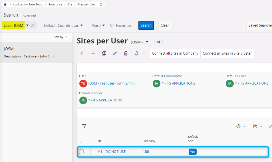The height and width of the screenshot is (162, 272).
Task: Go to Enterprise breadcrumb
Action: 55,5
